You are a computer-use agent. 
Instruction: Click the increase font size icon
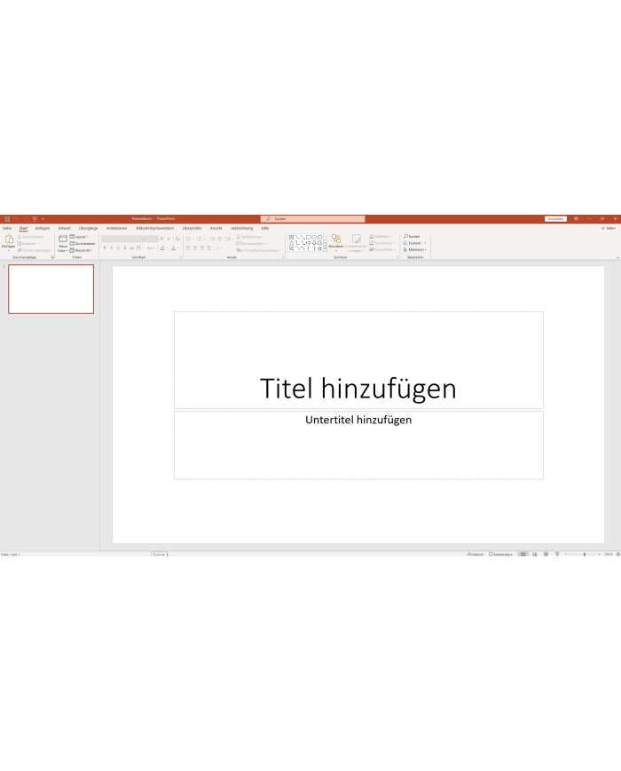click(161, 239)
